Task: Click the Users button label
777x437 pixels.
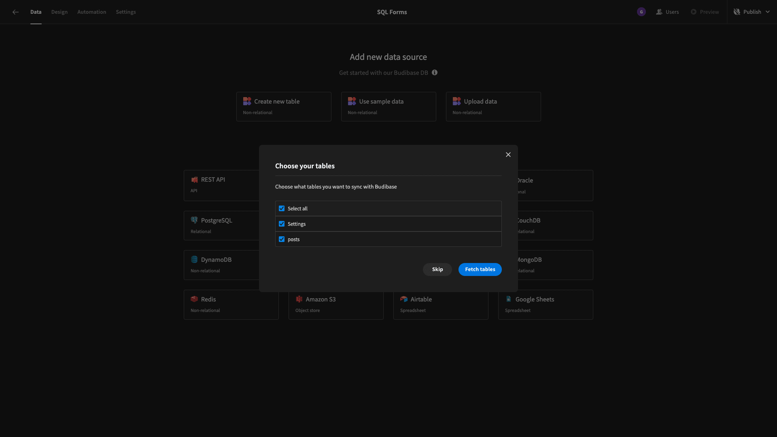Action: 672,12
